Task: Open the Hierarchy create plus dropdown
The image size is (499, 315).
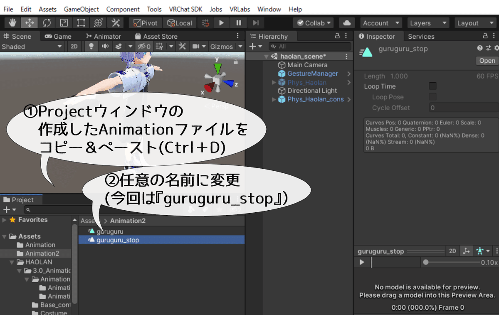Action: [255, 47]
